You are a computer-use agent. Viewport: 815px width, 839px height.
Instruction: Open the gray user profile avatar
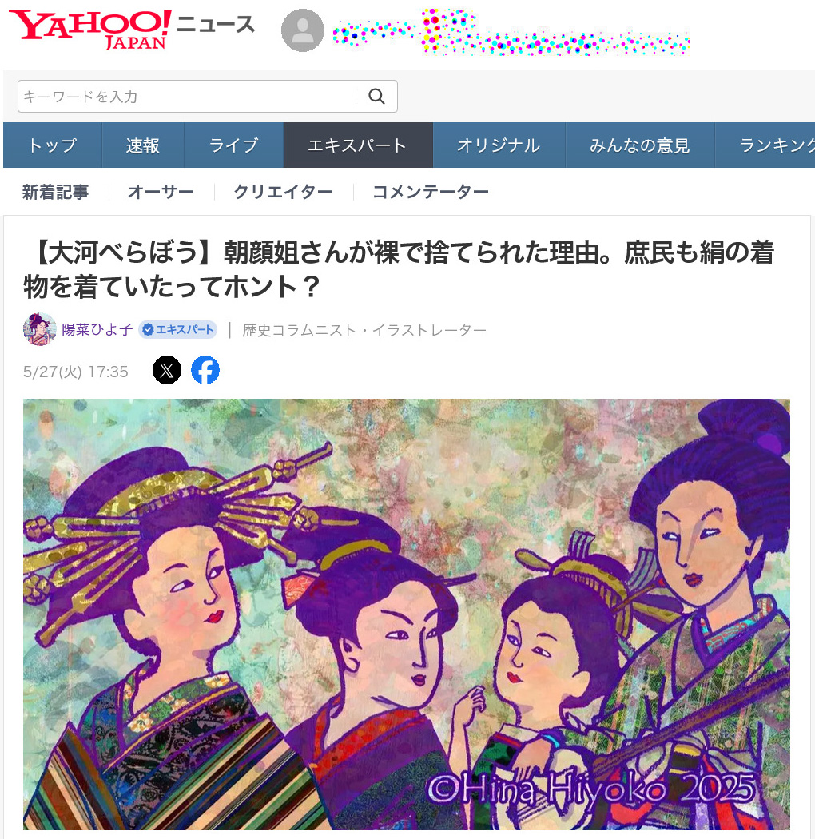pyautogui.click(x=302, y=30)
